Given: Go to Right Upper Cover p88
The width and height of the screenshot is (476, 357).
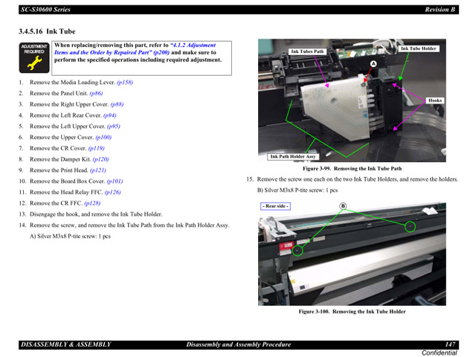Looking at the screenshot, I should pos(117,105).
